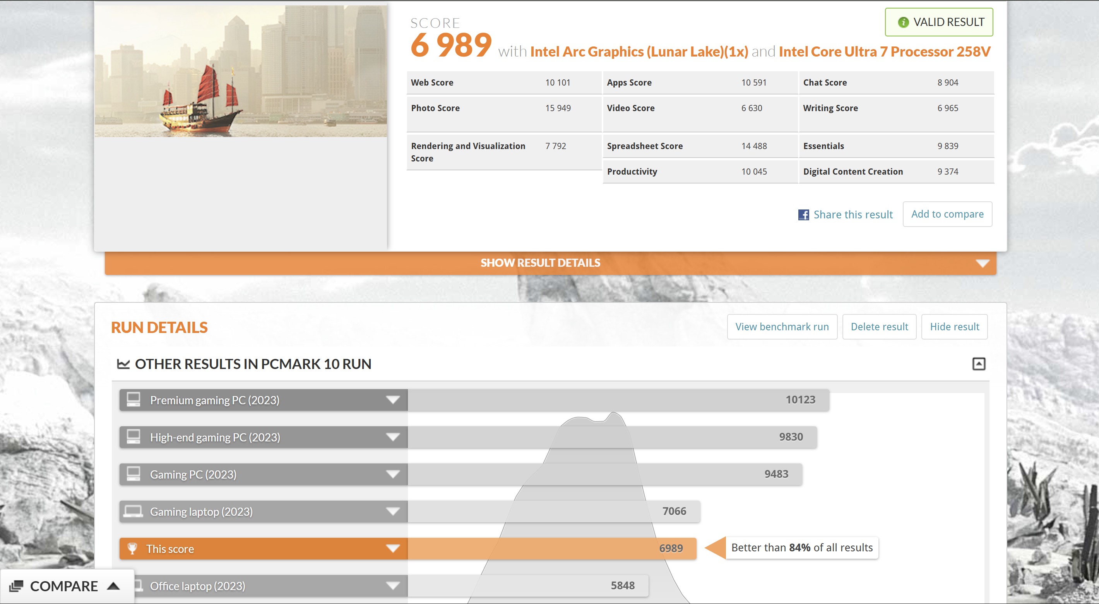Open View benchmark run
The height and width of the screenshot is (604, 1099).
pos(782,327)
